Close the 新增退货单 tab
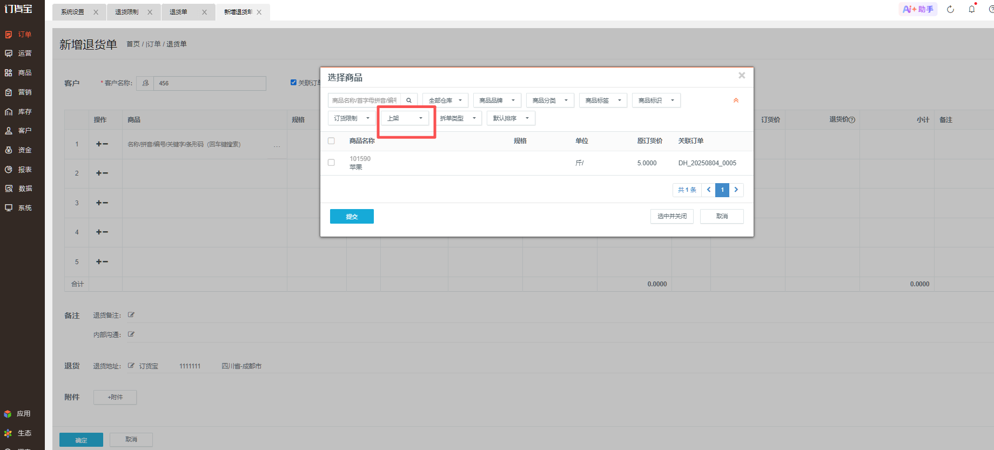 coord(259,12)
